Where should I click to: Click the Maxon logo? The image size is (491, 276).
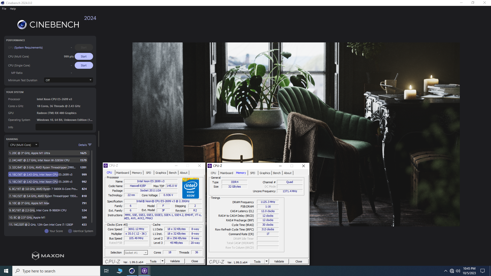click(x=48, y=256)
